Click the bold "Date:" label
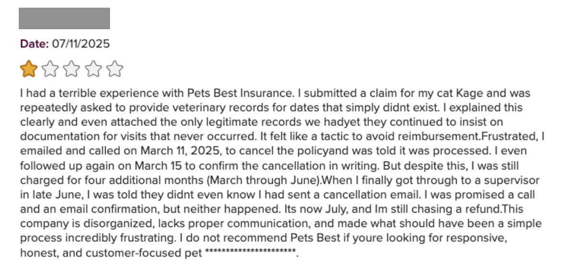Image resolution: width=563 pixels, height=272 pixels. pos(35,44)
